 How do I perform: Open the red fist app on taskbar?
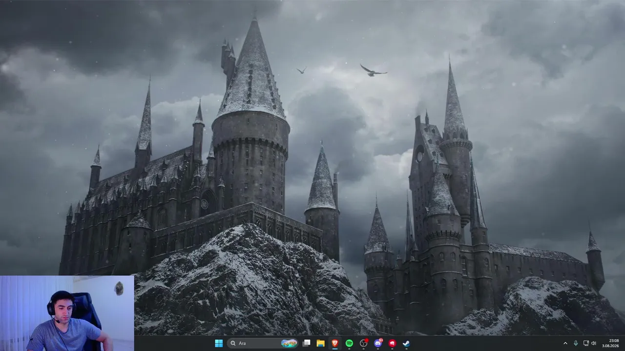pos(392,343)
